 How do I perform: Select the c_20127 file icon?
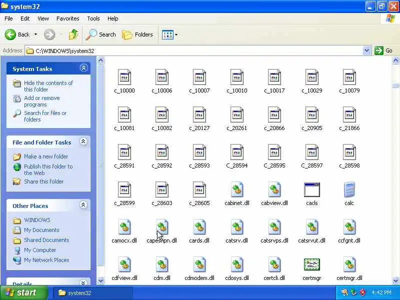(199, 115)
